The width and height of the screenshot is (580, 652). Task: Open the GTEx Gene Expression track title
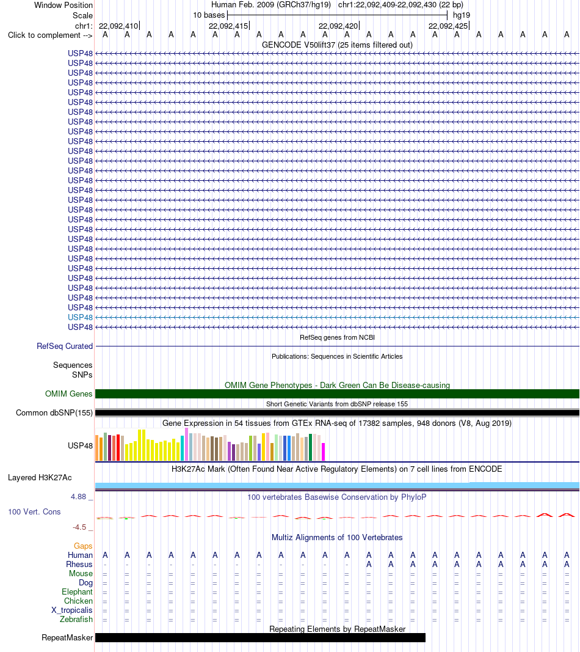pyautogui.click(x=337, y=423)
